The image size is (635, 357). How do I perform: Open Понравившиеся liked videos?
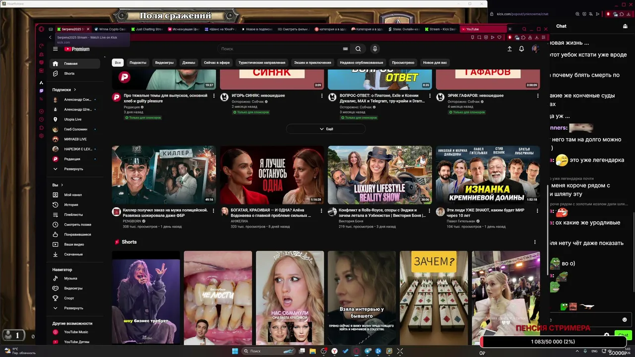pyautogui.click(x=76, y=235)
